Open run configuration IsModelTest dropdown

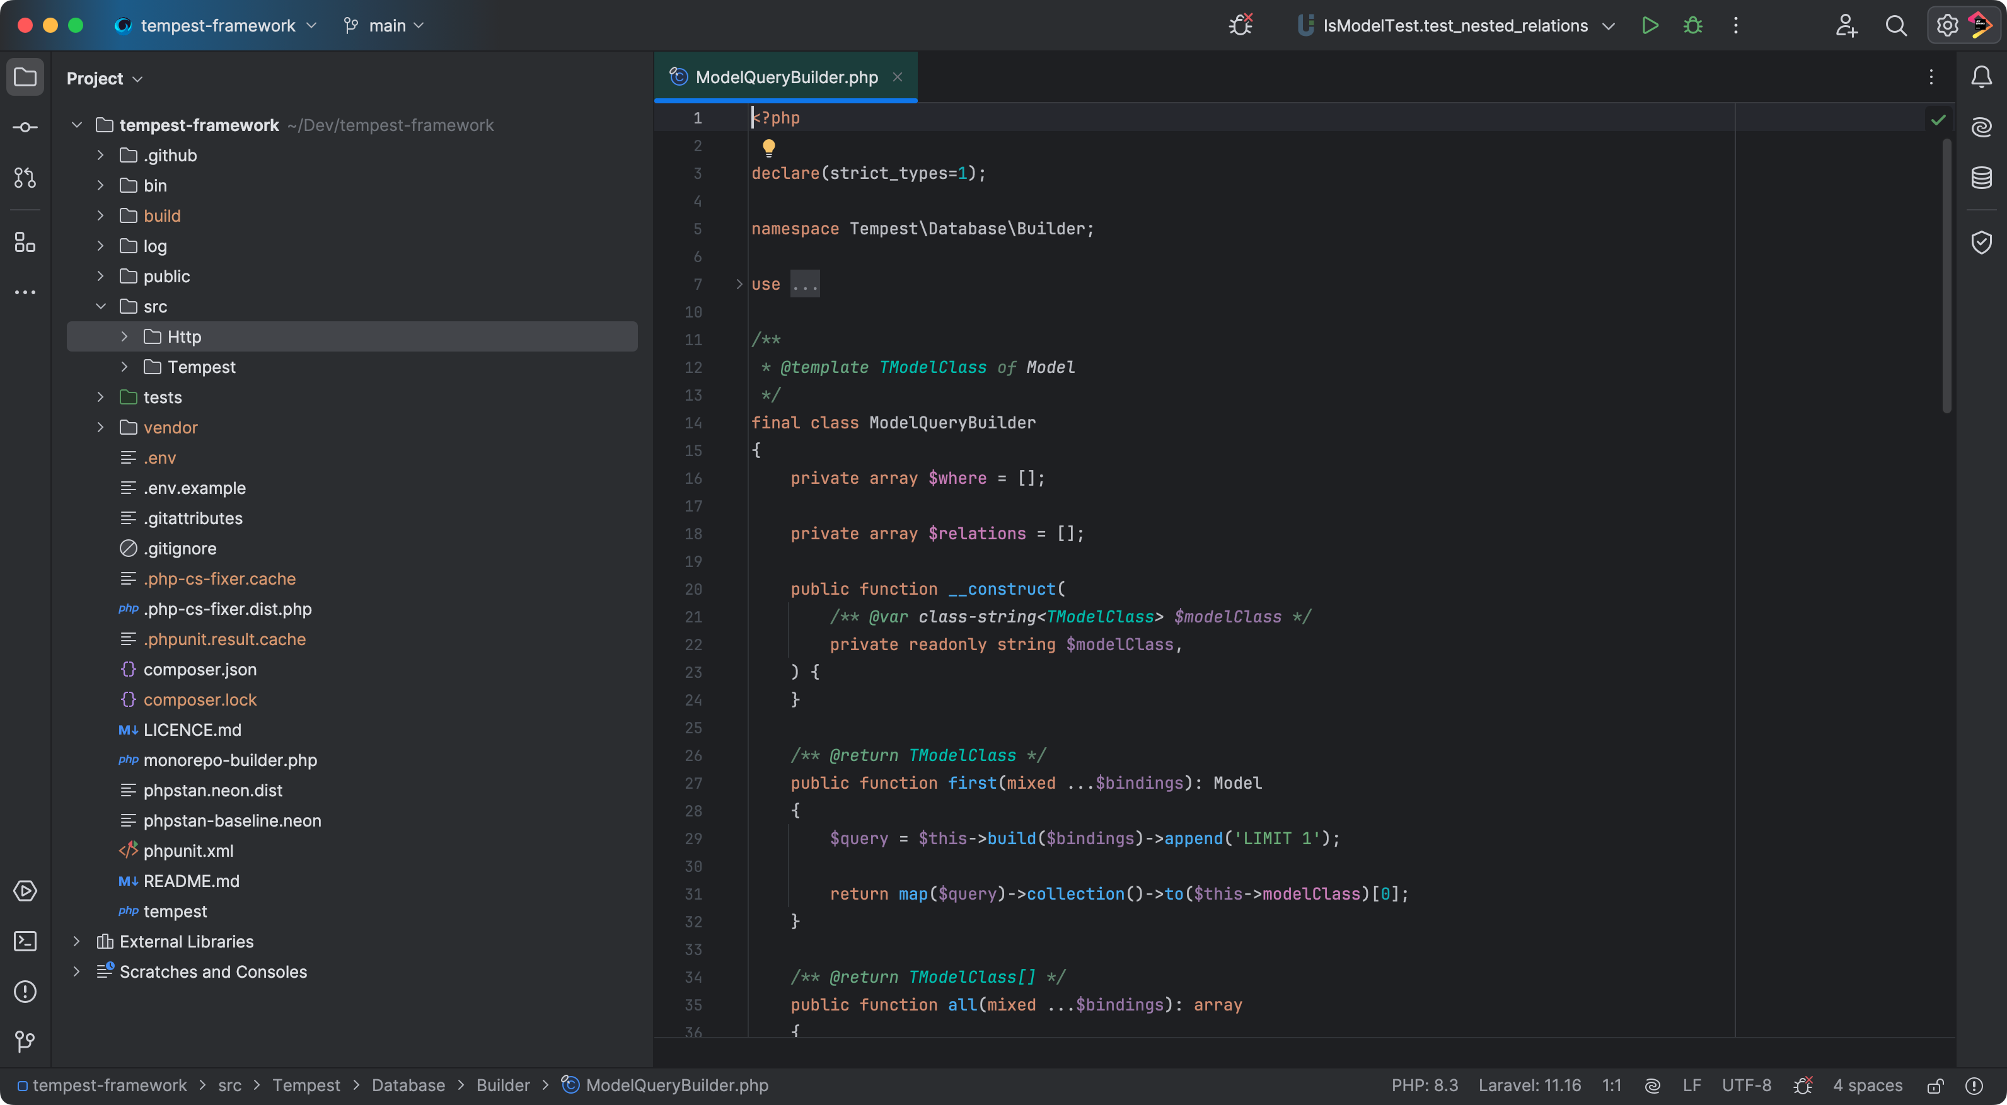pyautogui.click(x=1455, y=26)
